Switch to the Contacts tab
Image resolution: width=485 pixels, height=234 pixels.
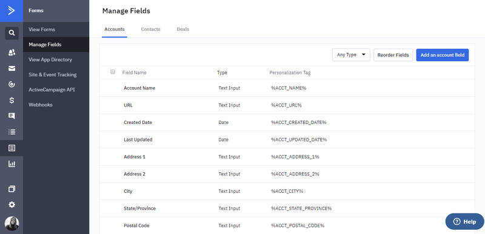150,29
